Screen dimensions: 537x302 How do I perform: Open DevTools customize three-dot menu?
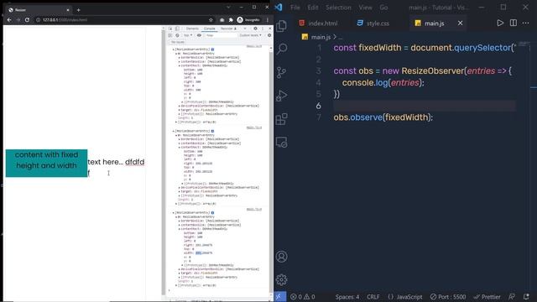(263, 29)
